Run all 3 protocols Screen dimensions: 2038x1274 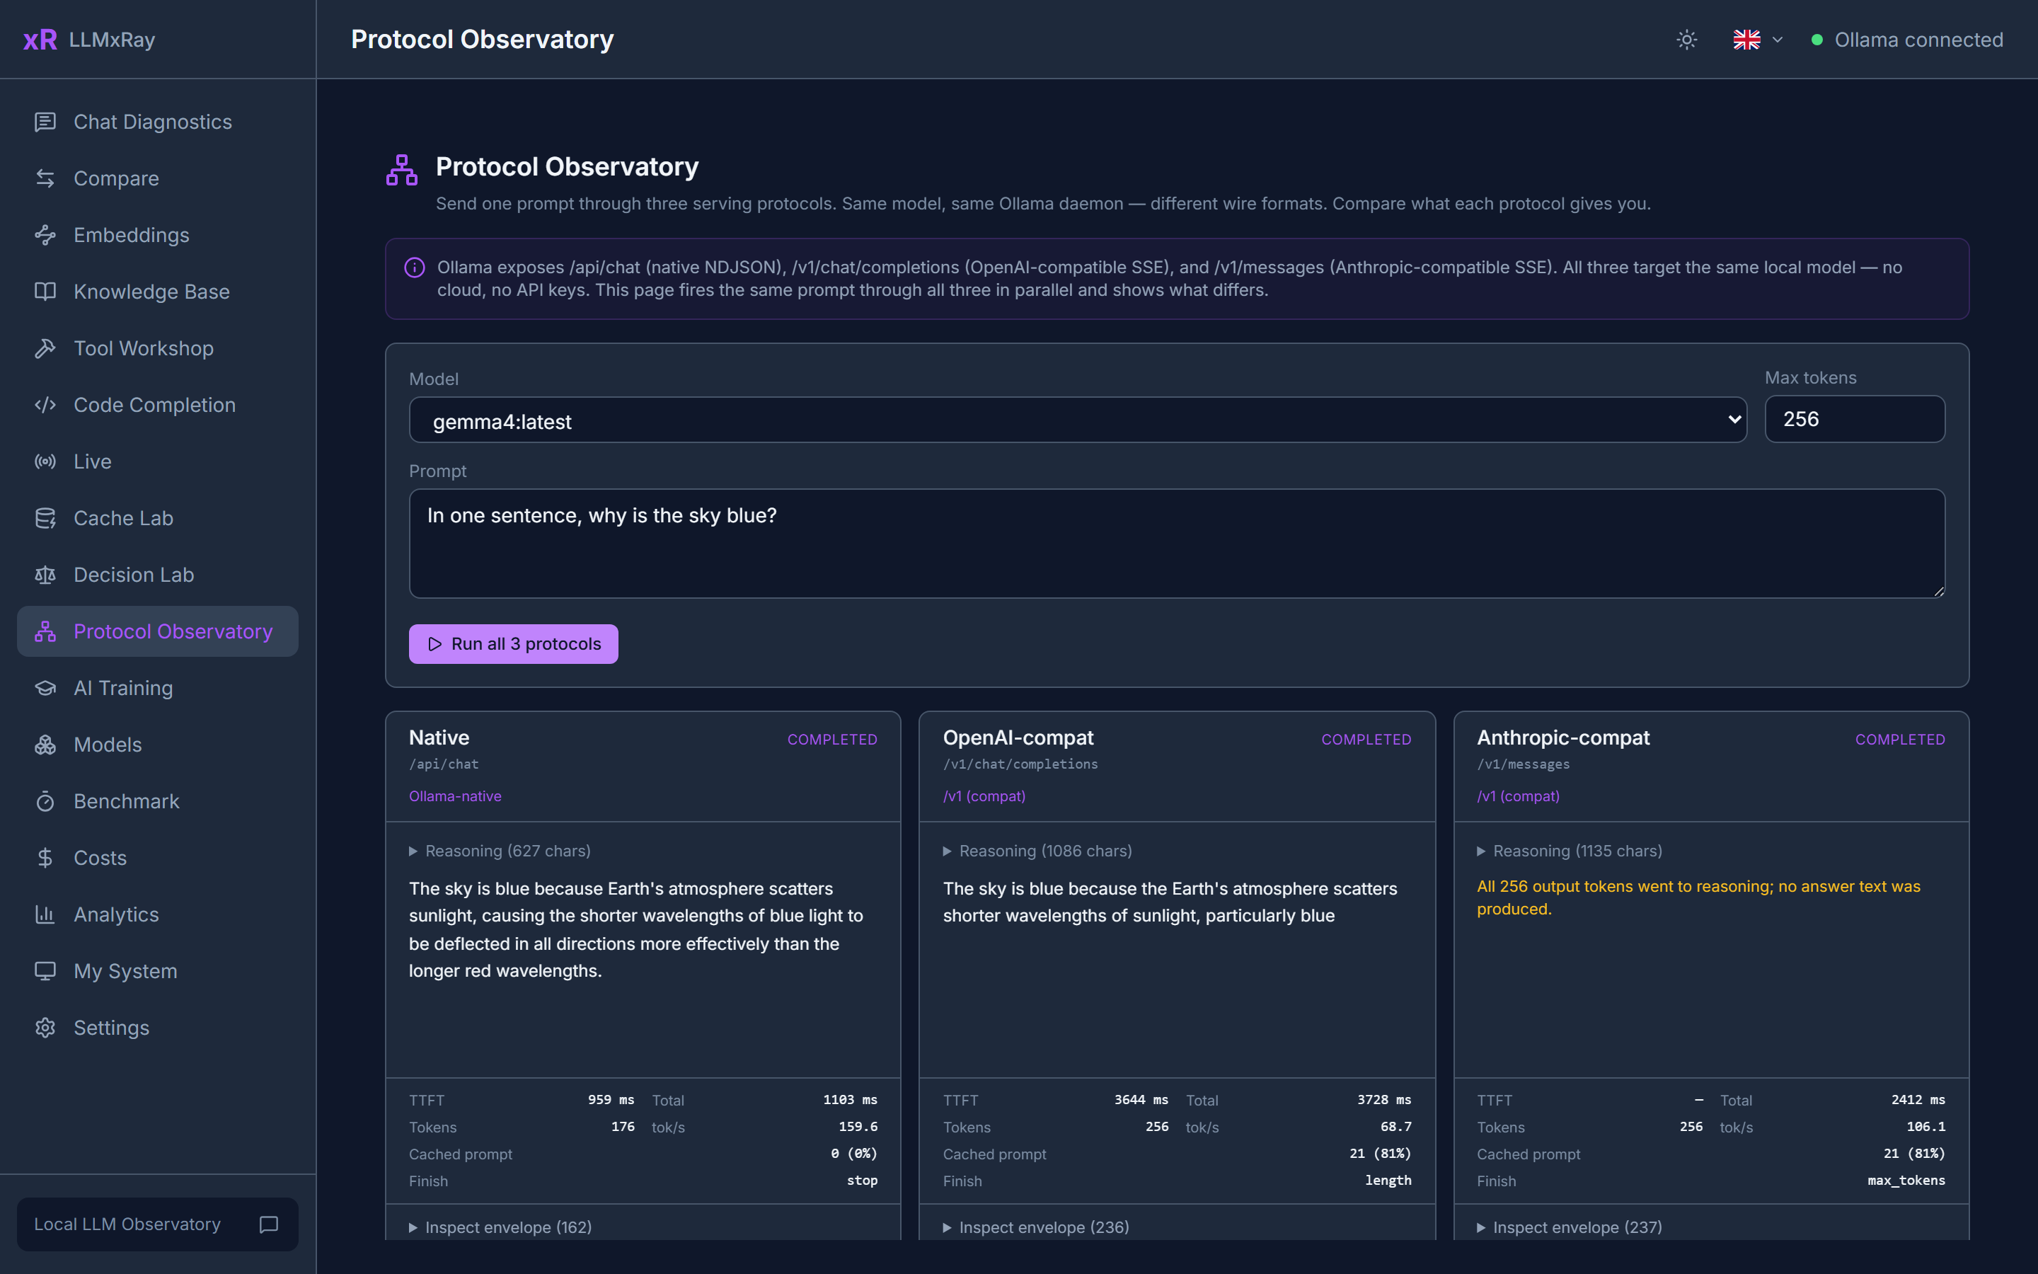[514, 644]
